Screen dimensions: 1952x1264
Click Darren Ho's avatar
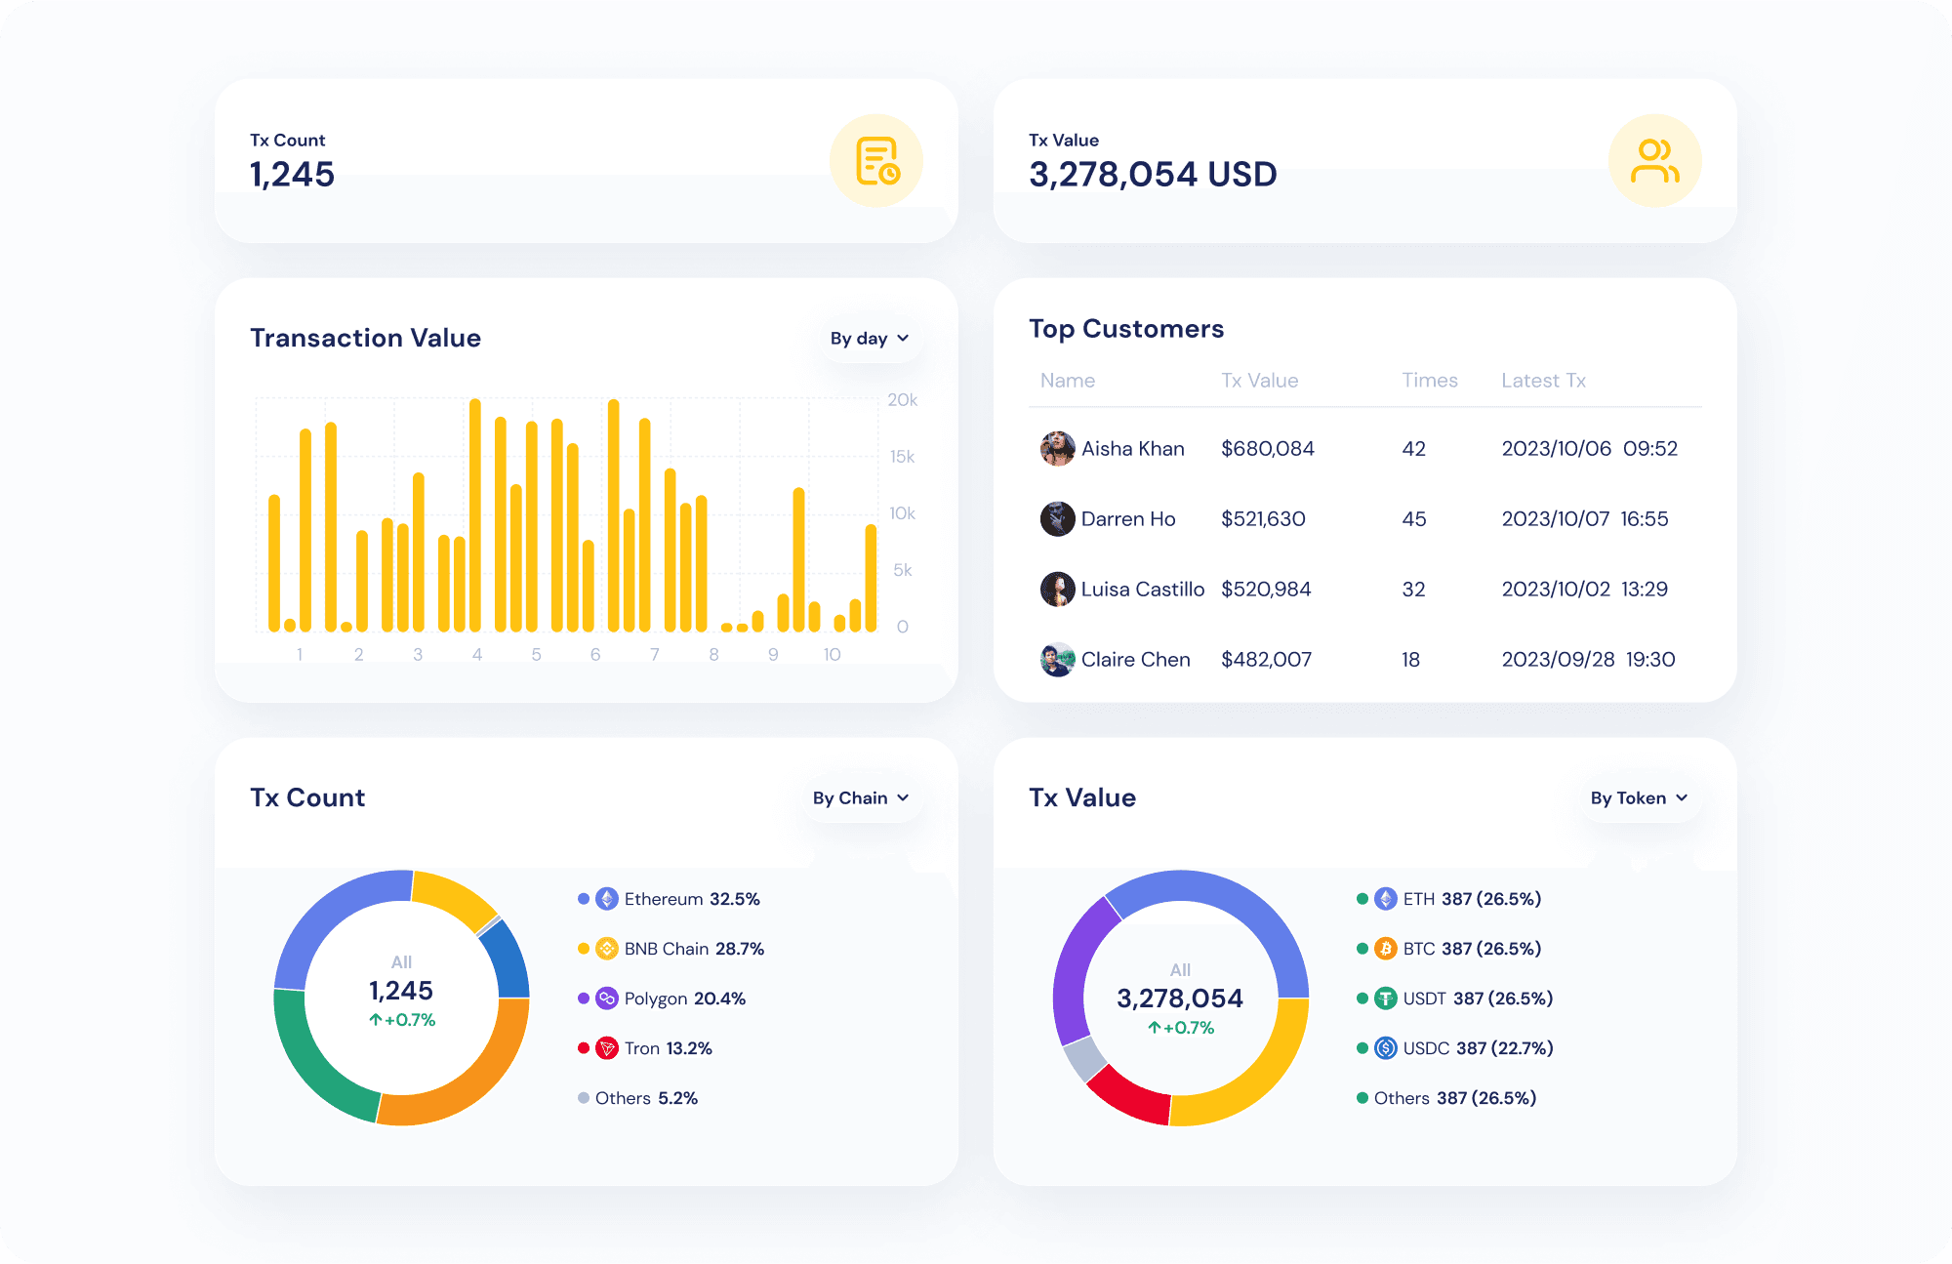[1057, 519]
